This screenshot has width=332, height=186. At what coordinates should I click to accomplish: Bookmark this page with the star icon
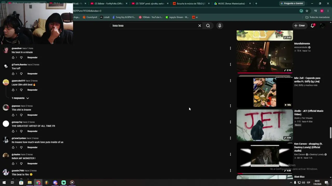pos(307,11)
